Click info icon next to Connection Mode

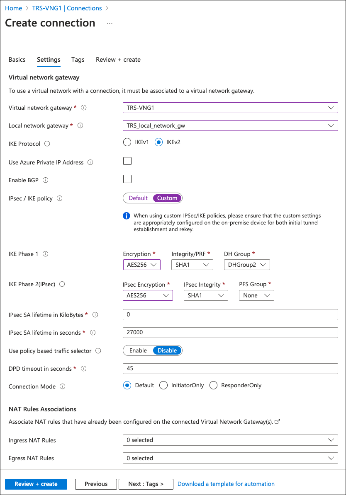(63, 386)
